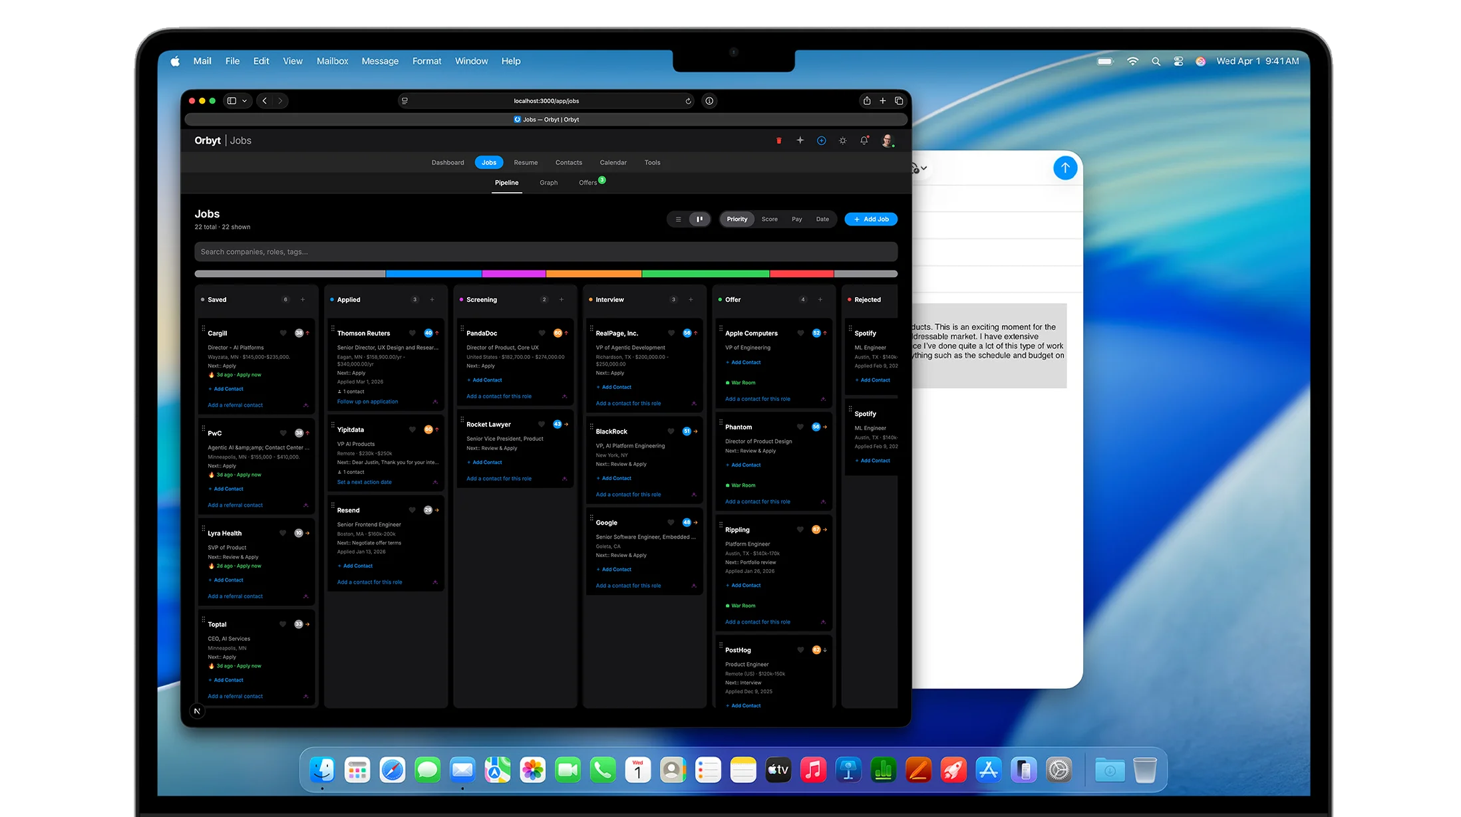The height and width of the screenshot is (817, 1461).
Task: Open the Safari sidebar chevron dropdown
Action: click(243, 100)
